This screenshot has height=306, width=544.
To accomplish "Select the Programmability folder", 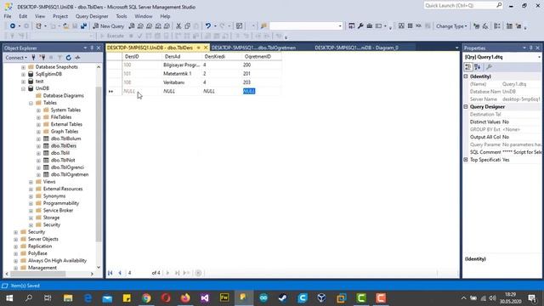I will click(x=60, y=203).
